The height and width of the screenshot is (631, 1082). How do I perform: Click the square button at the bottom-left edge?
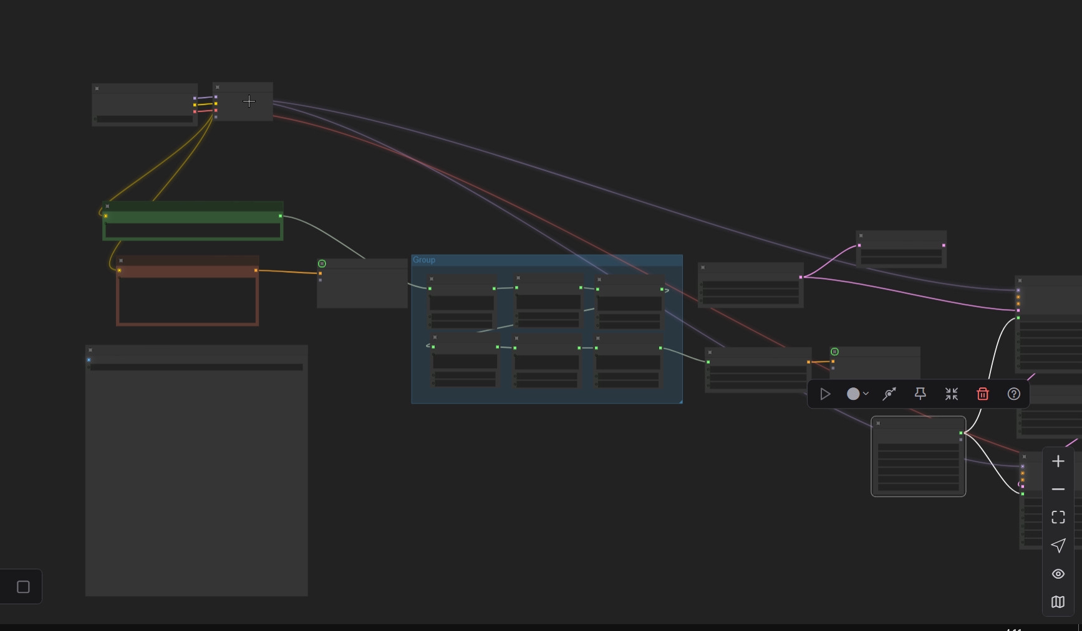[23, 587]
